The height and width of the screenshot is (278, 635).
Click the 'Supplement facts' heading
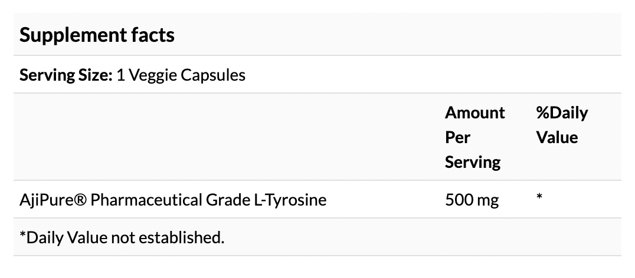point(97,35)
